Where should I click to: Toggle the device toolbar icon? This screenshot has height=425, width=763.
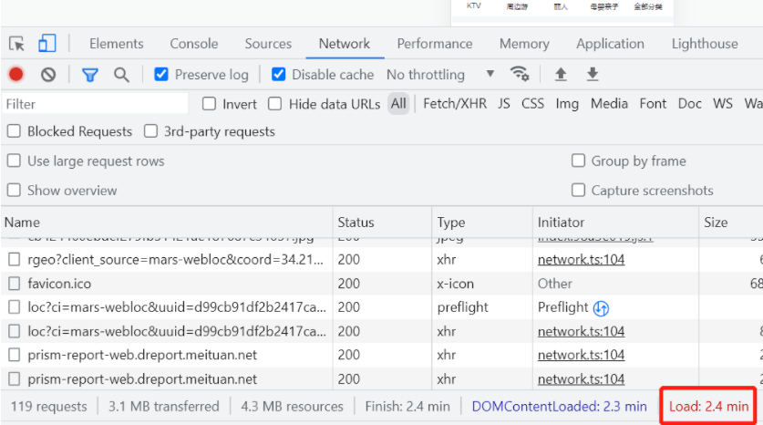click(x=46, y=44)
